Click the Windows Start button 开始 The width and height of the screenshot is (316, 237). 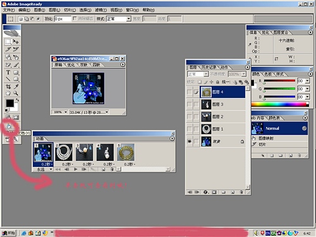(9, 233)
